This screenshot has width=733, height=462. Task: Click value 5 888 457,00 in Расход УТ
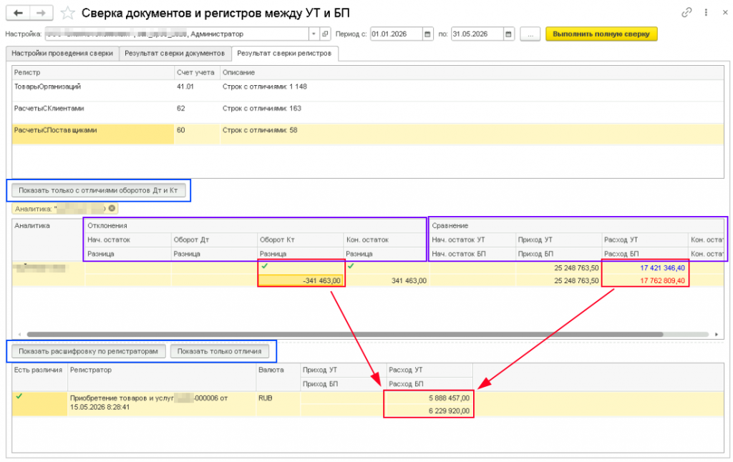[449, 398]
